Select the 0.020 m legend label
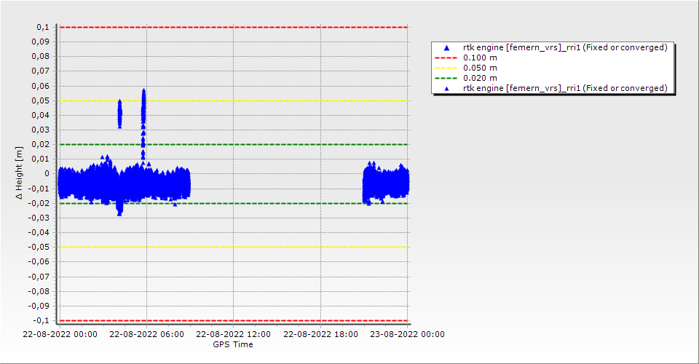 tap(481, 78)
